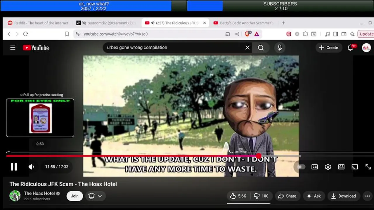This screenshot has height=210, width=374.
Task: Pause the video playback
Action: [14, 167]
